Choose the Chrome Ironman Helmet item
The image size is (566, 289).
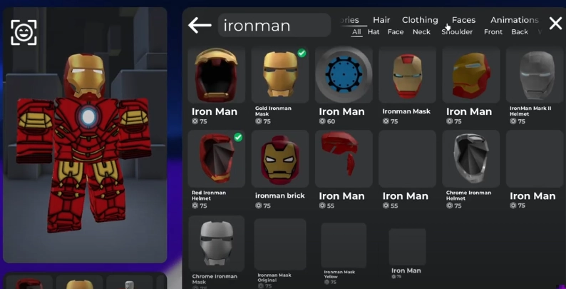pos(470,159)
